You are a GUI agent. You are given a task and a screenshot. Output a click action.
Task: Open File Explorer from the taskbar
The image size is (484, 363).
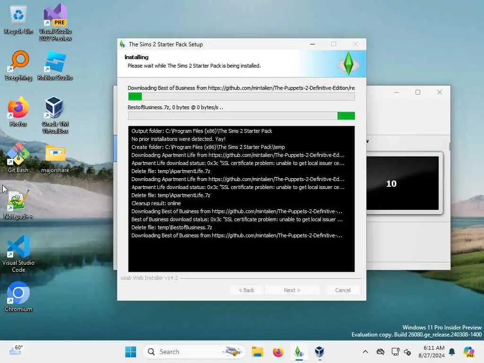point(257,352)
